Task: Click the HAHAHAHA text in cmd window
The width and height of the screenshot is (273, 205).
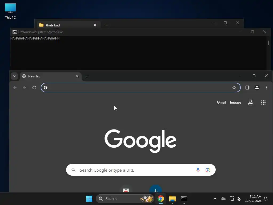Action: (35, 38)
